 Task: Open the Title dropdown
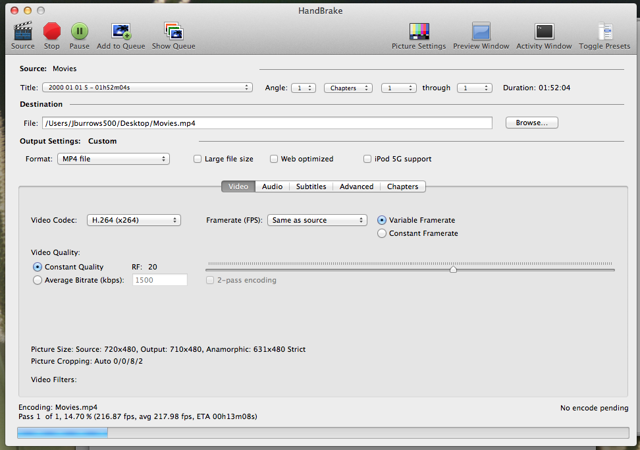147,88
